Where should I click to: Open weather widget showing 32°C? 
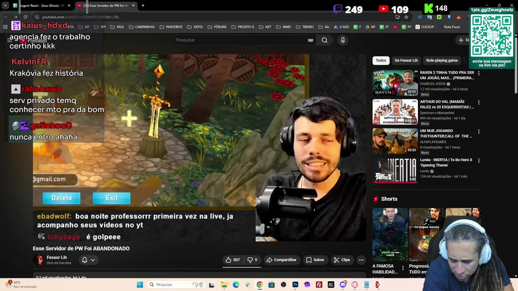[x=20, y=285]
